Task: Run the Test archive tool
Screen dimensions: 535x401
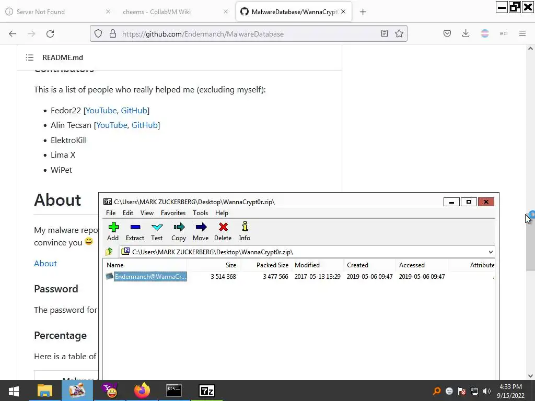Action: tap(157, 231)
